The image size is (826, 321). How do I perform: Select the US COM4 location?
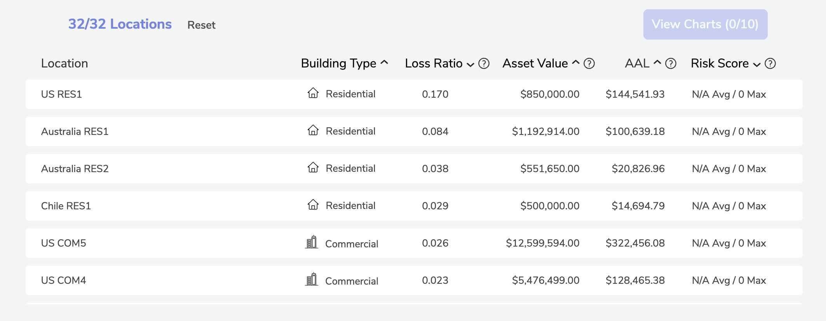pyautogui.click(x=414, y=280)
